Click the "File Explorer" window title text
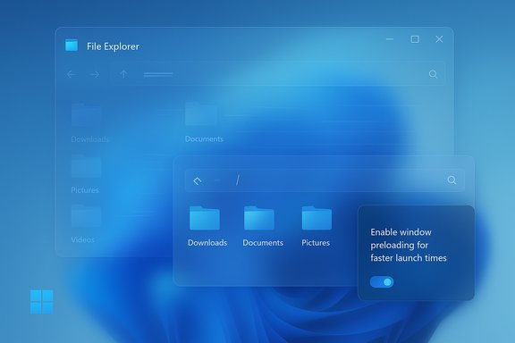Screen dimensions: 515x343 click(x=113, y=46)
